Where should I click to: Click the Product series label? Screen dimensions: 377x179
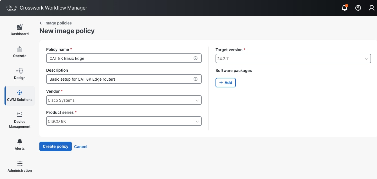click(x=60, y=112)
